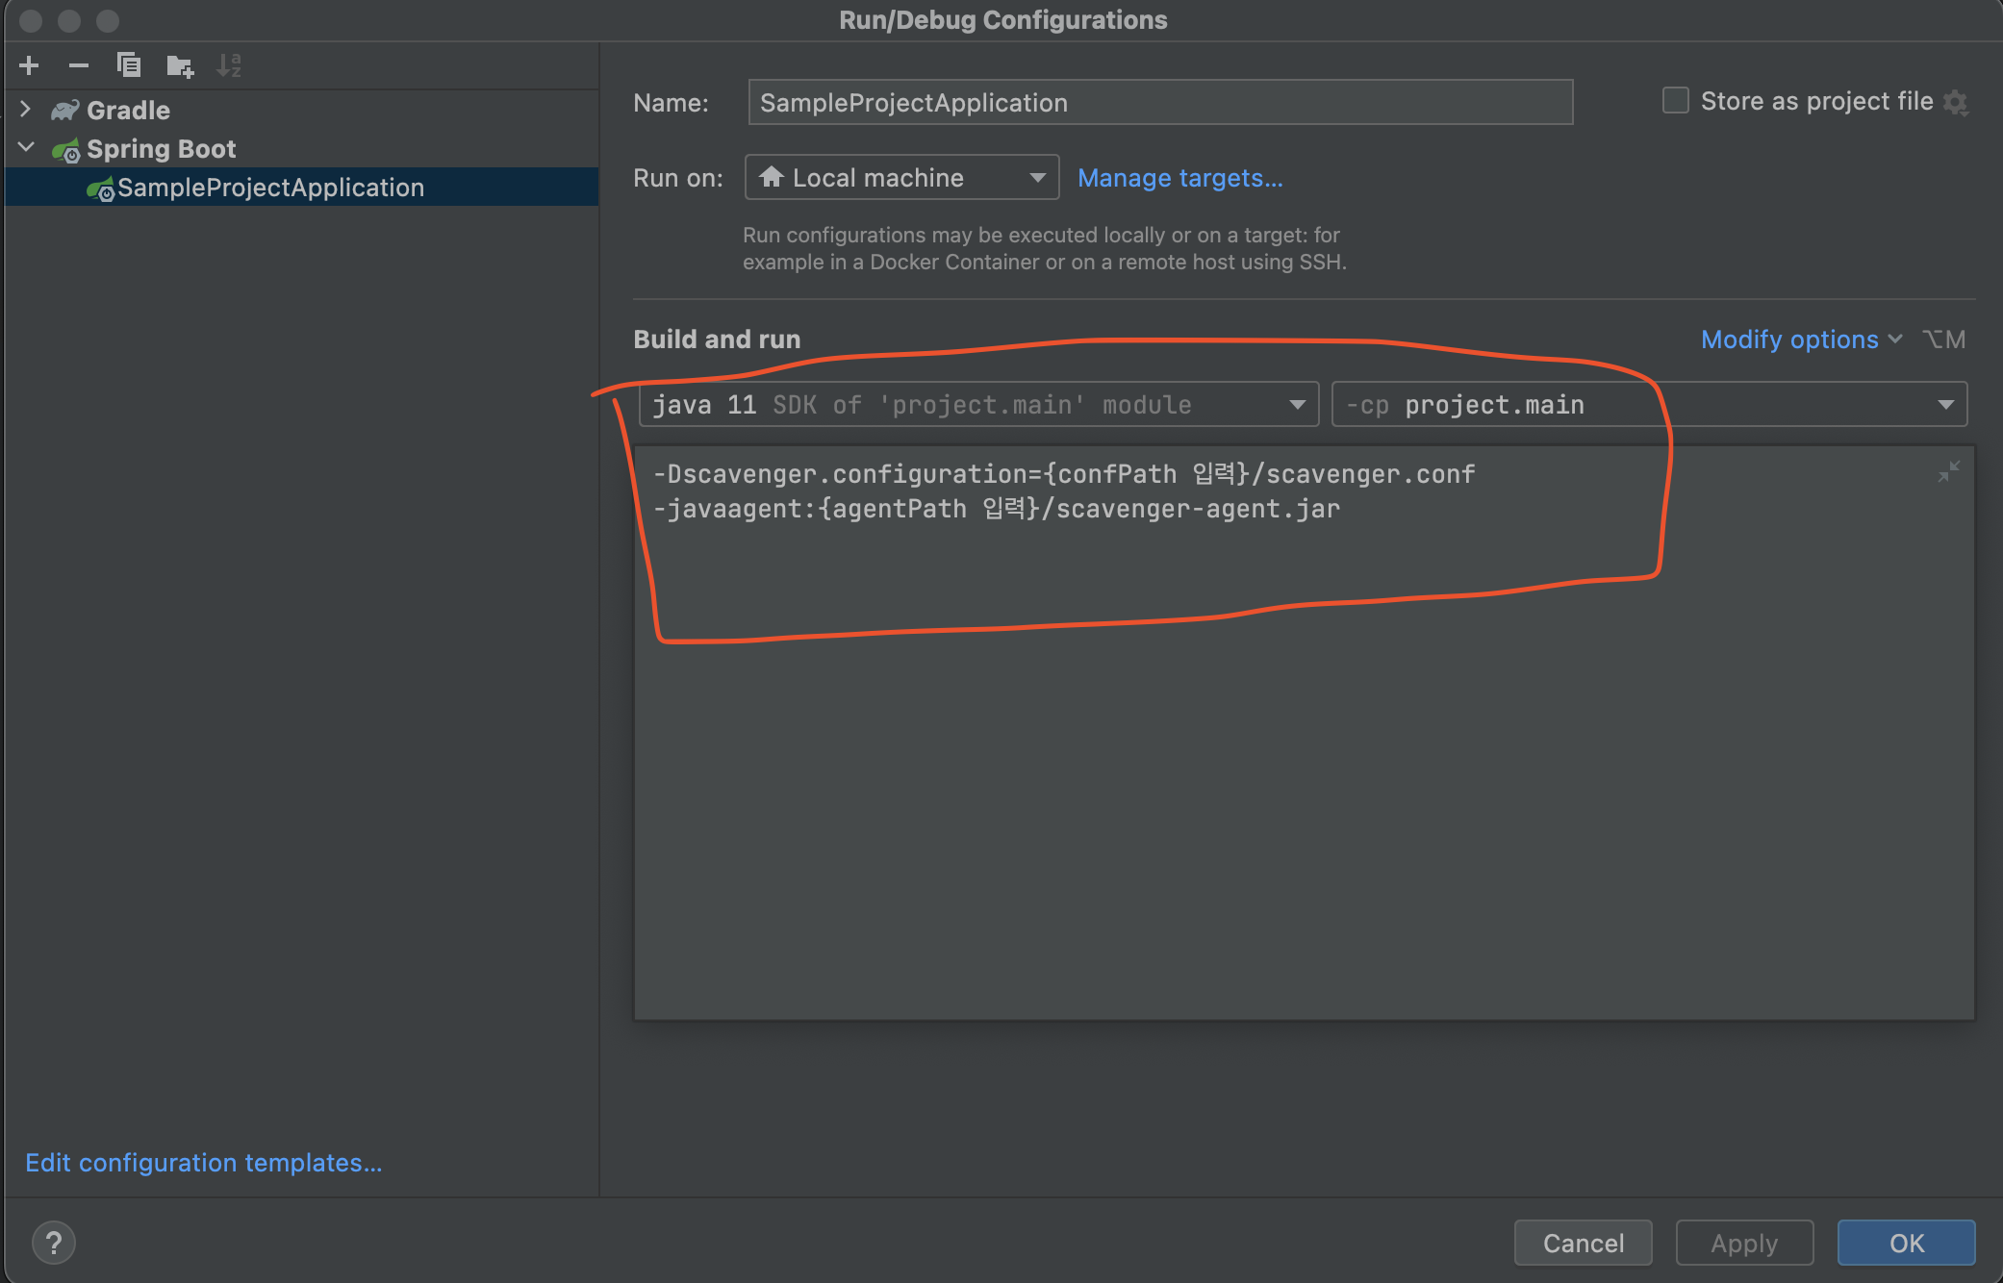
Task: Click the Edit configuration templates link
Action: (x=204, y=1163)
